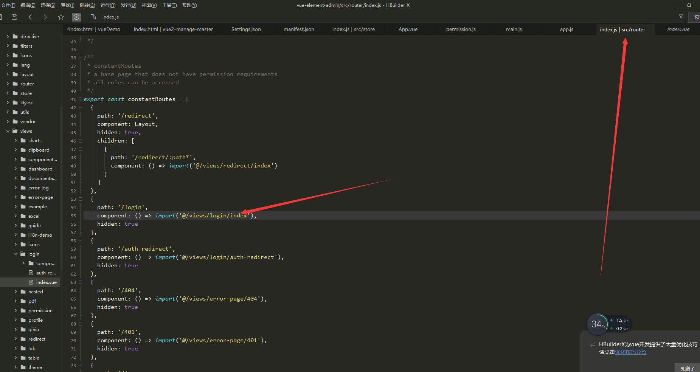Expand the compo... subfolder under login
700x372 pixels.
click(23, 263)
